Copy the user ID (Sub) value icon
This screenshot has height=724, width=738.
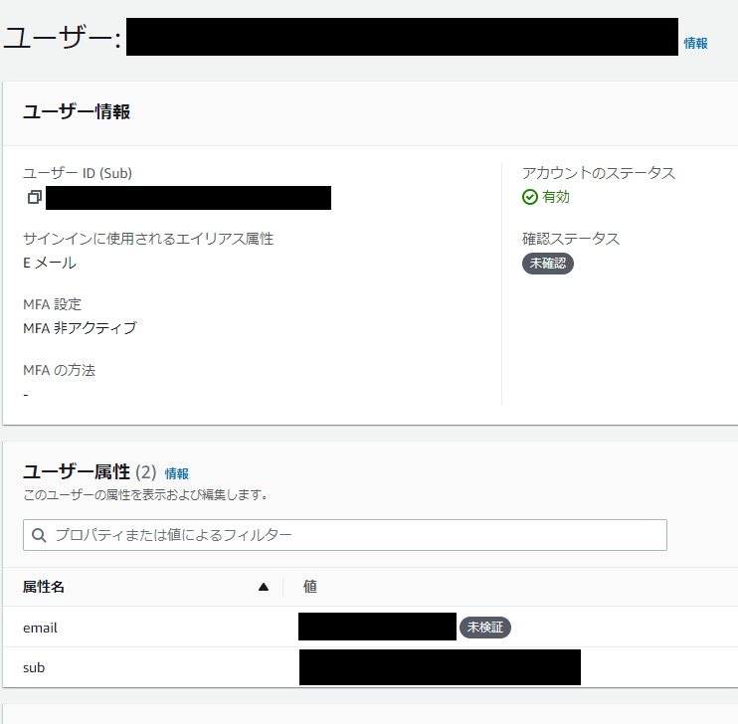(35, 197)
